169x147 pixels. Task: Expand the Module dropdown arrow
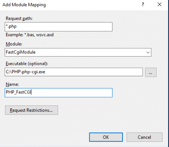tap(148, 52)
